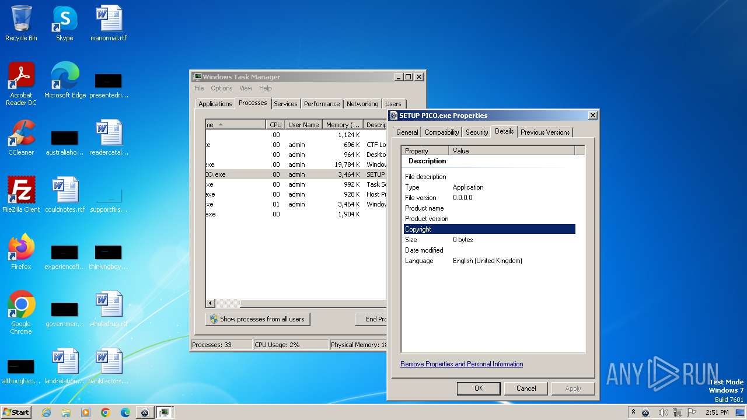Click the Start button
Screen dimensions: 747x420
[16, 412]
